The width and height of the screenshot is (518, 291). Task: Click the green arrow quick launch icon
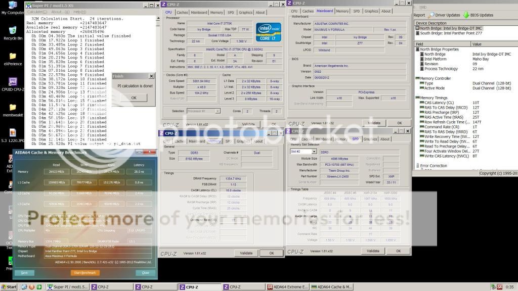tap(39, 287)
